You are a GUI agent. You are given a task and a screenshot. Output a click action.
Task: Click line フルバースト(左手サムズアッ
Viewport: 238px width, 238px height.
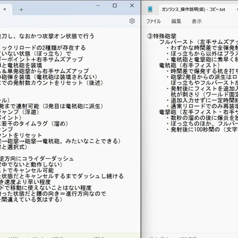click(x=199, y=42)
